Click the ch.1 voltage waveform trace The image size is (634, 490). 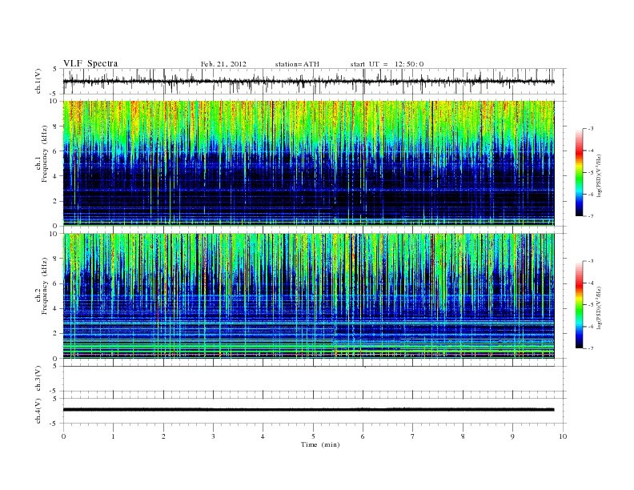pos(308,82)
